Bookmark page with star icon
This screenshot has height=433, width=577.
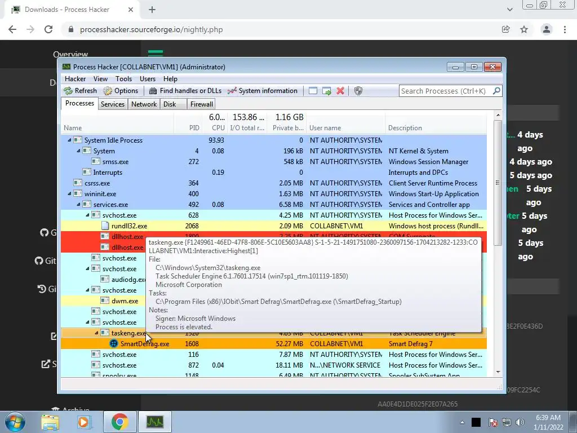click(524, 29)
